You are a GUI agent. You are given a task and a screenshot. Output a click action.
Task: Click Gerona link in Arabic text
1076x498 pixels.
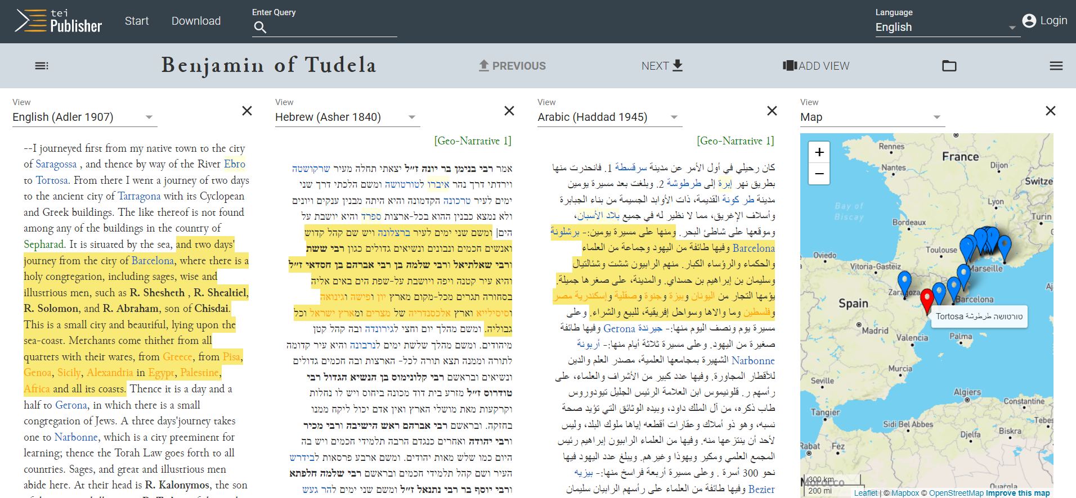click(619, 328)
